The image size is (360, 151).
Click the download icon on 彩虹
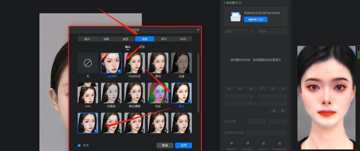pos(166,101)
